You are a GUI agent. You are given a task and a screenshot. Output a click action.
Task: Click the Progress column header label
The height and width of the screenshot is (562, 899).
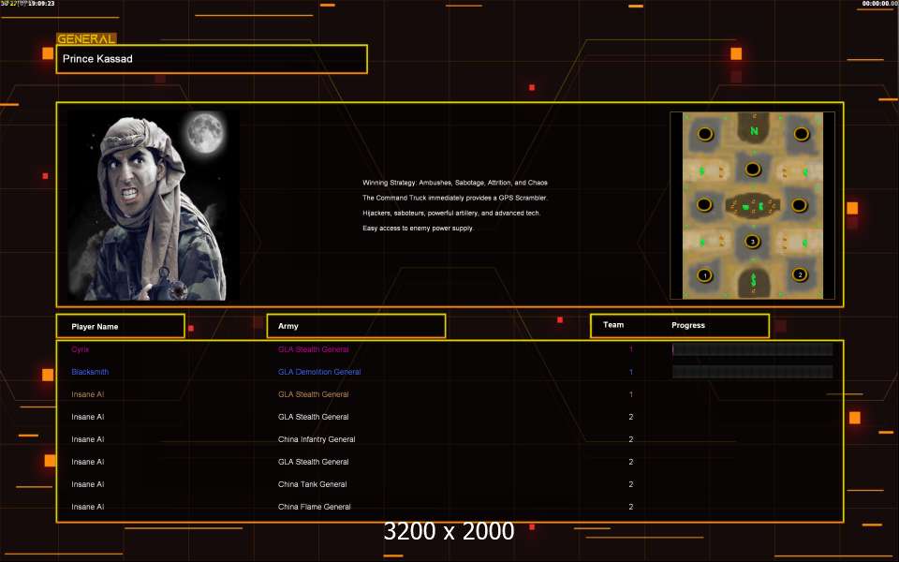click(x=688, y=325)
